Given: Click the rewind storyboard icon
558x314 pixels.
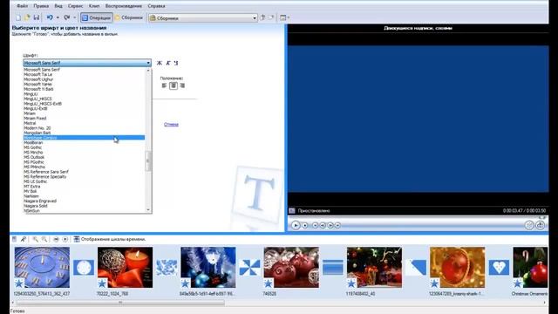Looking at the screenshot, I should [56, 239].
